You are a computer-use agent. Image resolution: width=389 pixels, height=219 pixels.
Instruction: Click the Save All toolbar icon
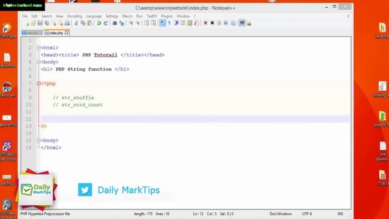(x=47, y=23)
